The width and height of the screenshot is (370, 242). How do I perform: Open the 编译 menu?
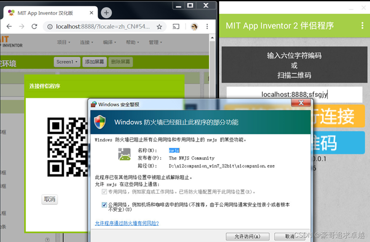point(109,42)
